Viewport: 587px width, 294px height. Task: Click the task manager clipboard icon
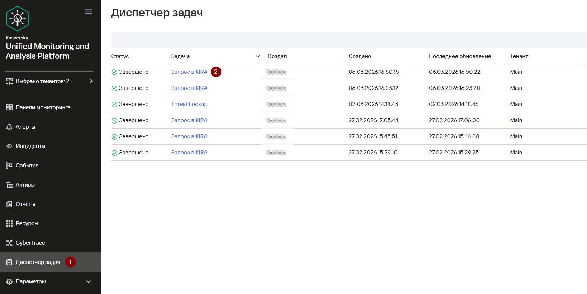point(9,262)
